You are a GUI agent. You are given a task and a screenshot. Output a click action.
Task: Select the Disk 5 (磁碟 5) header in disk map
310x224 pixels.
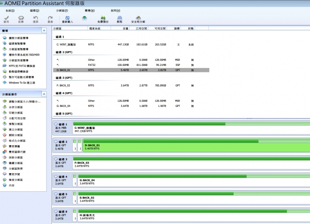click(x=62, y=197)
